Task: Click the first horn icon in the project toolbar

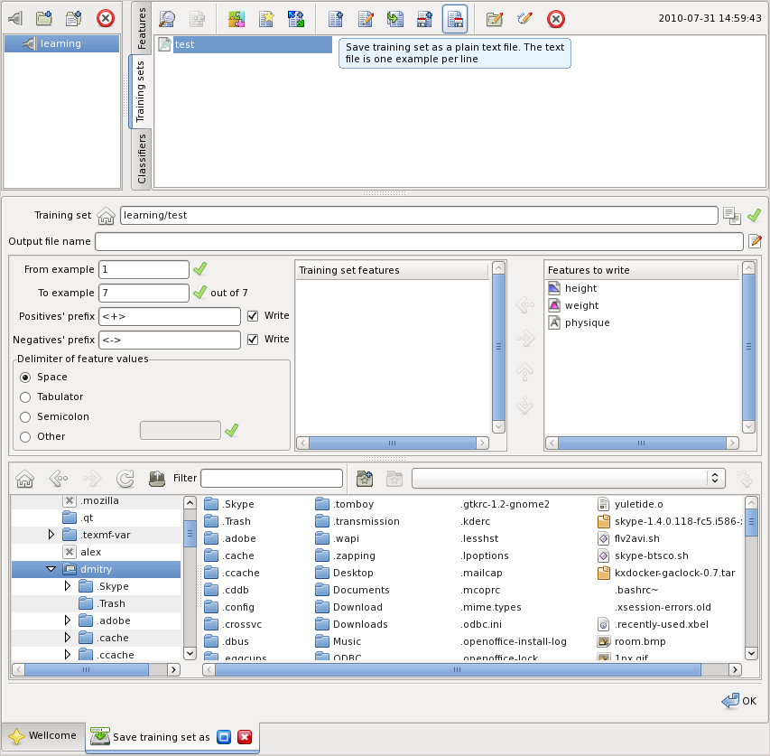Action: 15,19
